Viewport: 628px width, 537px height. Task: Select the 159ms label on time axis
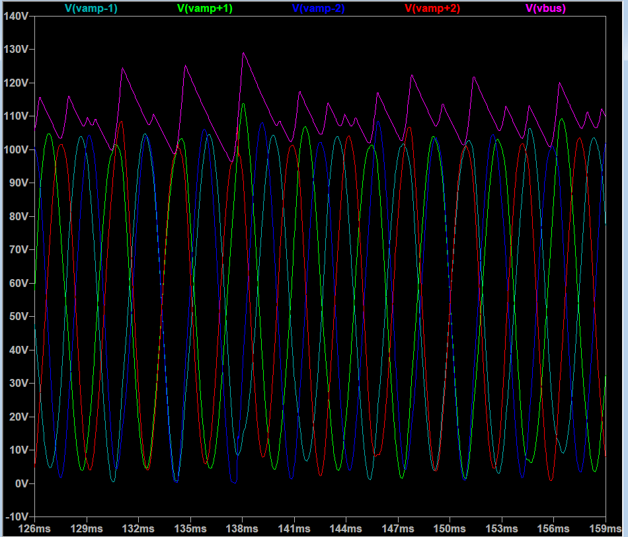tap(606, 529)
